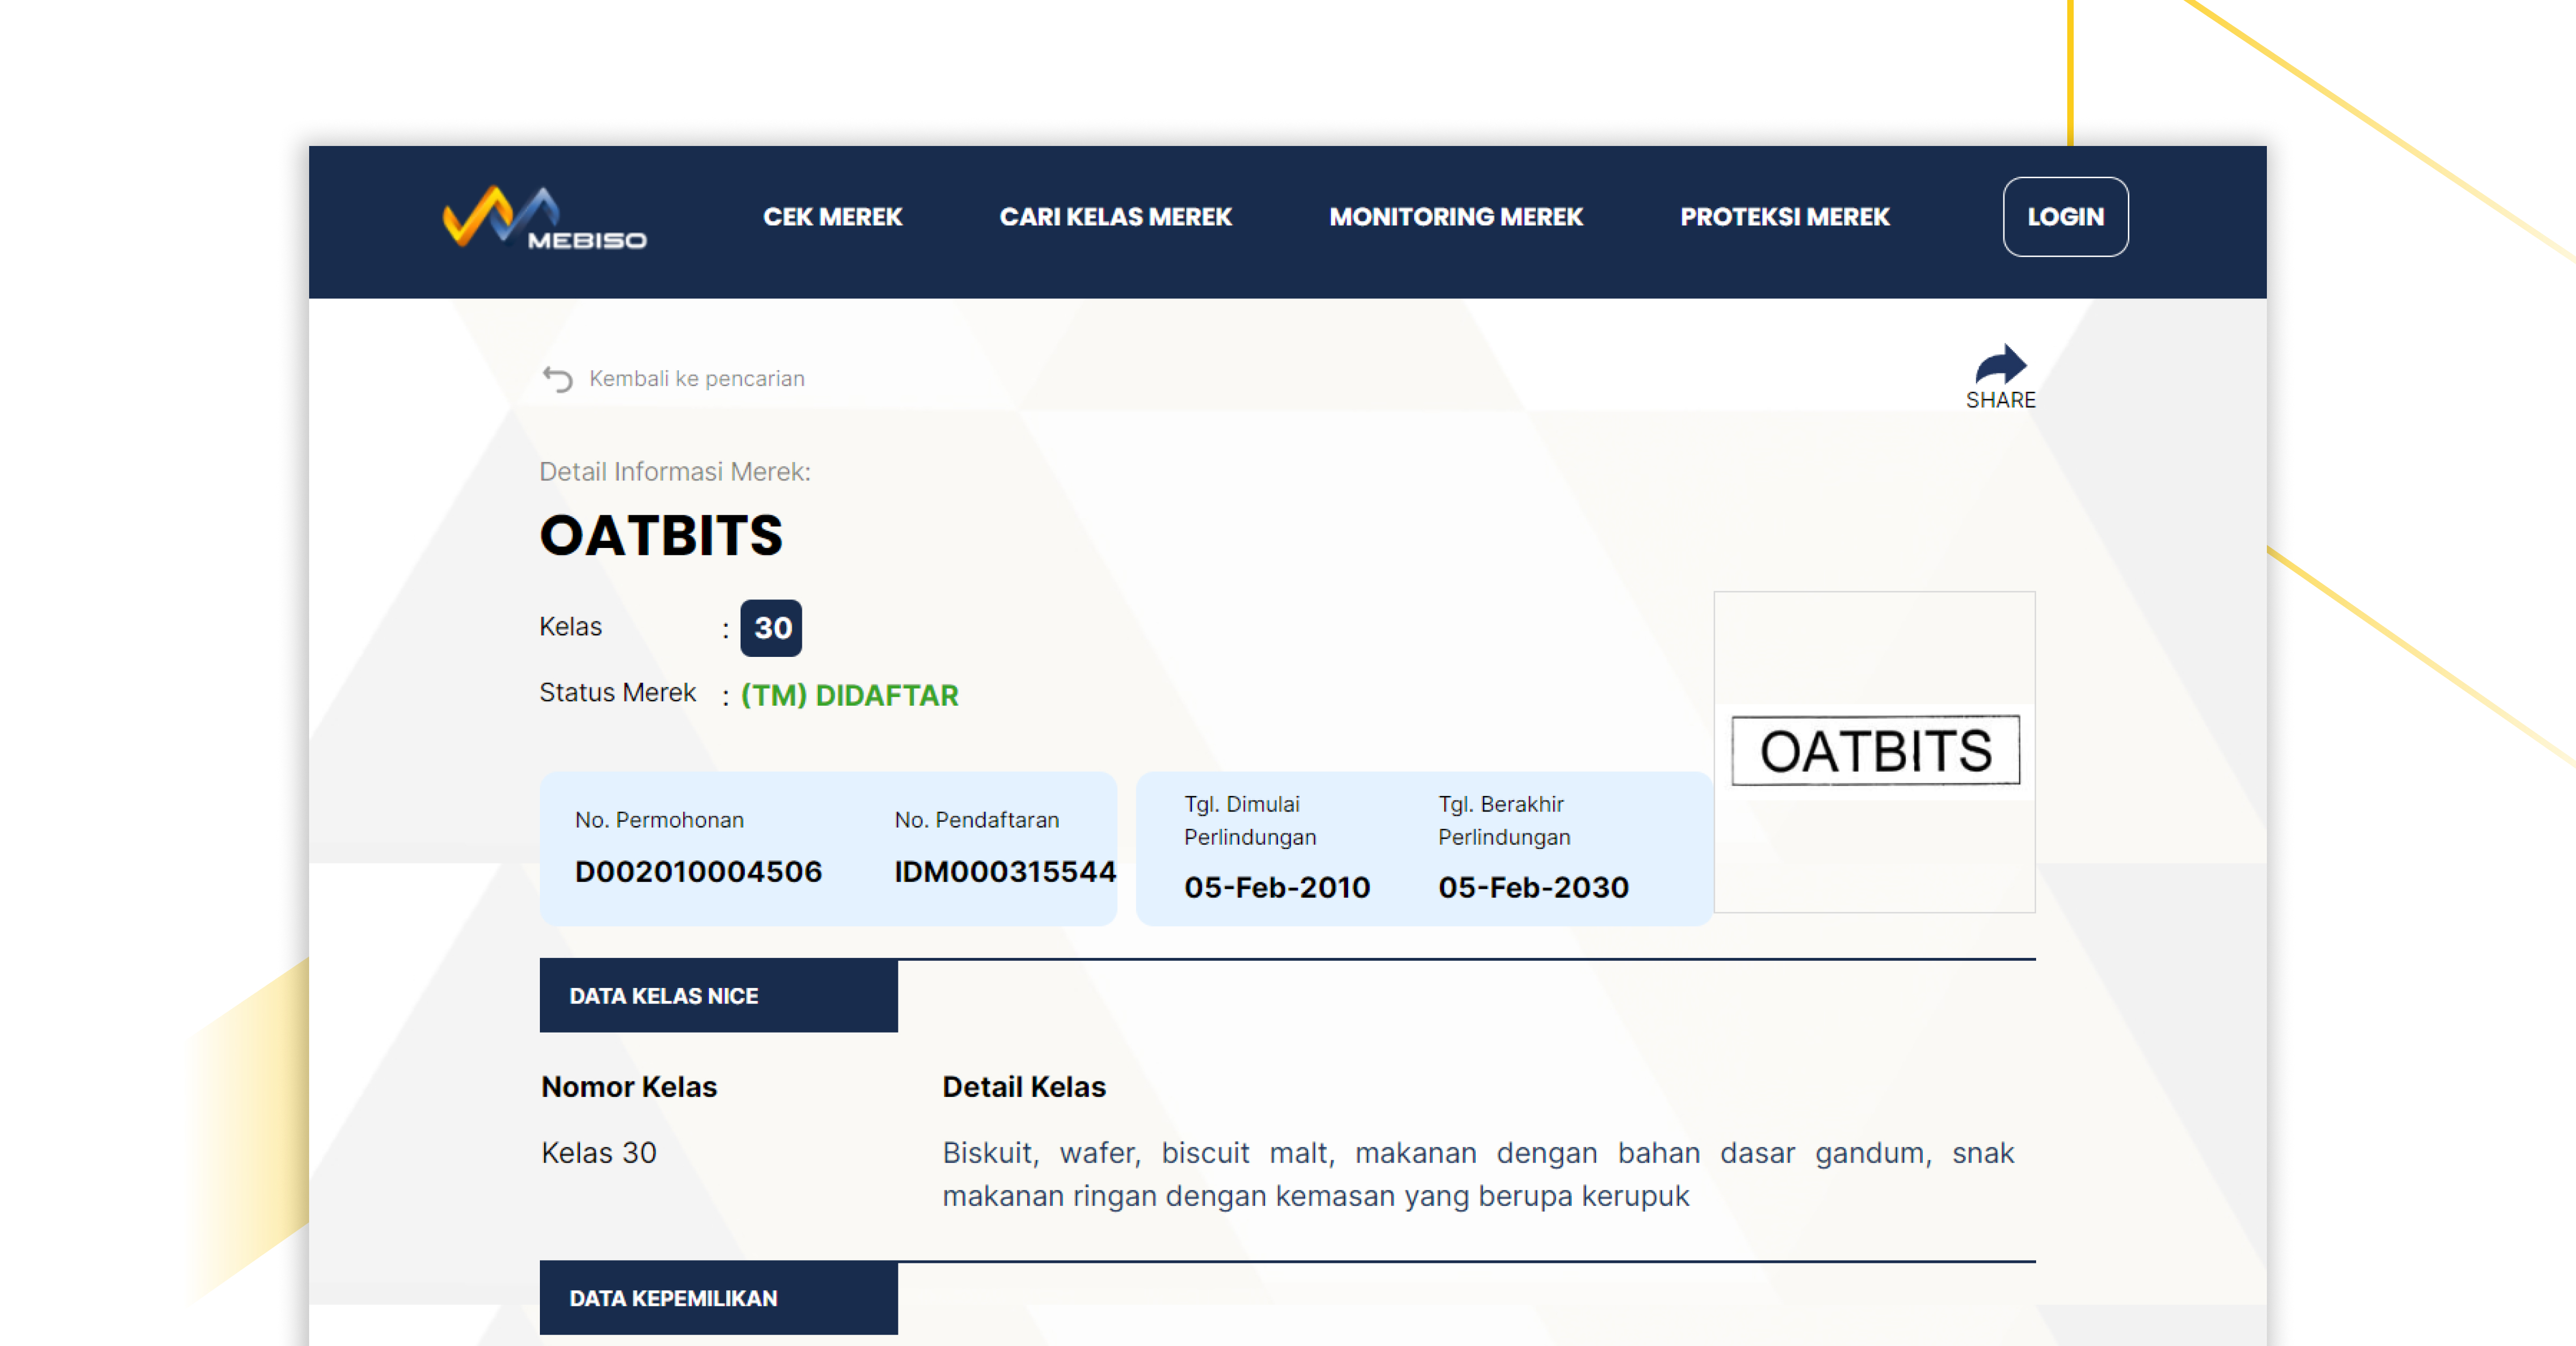Click the back arrow icon beside Kembali
Screen dimensions: 2576x1346
(x=557, y=379)
